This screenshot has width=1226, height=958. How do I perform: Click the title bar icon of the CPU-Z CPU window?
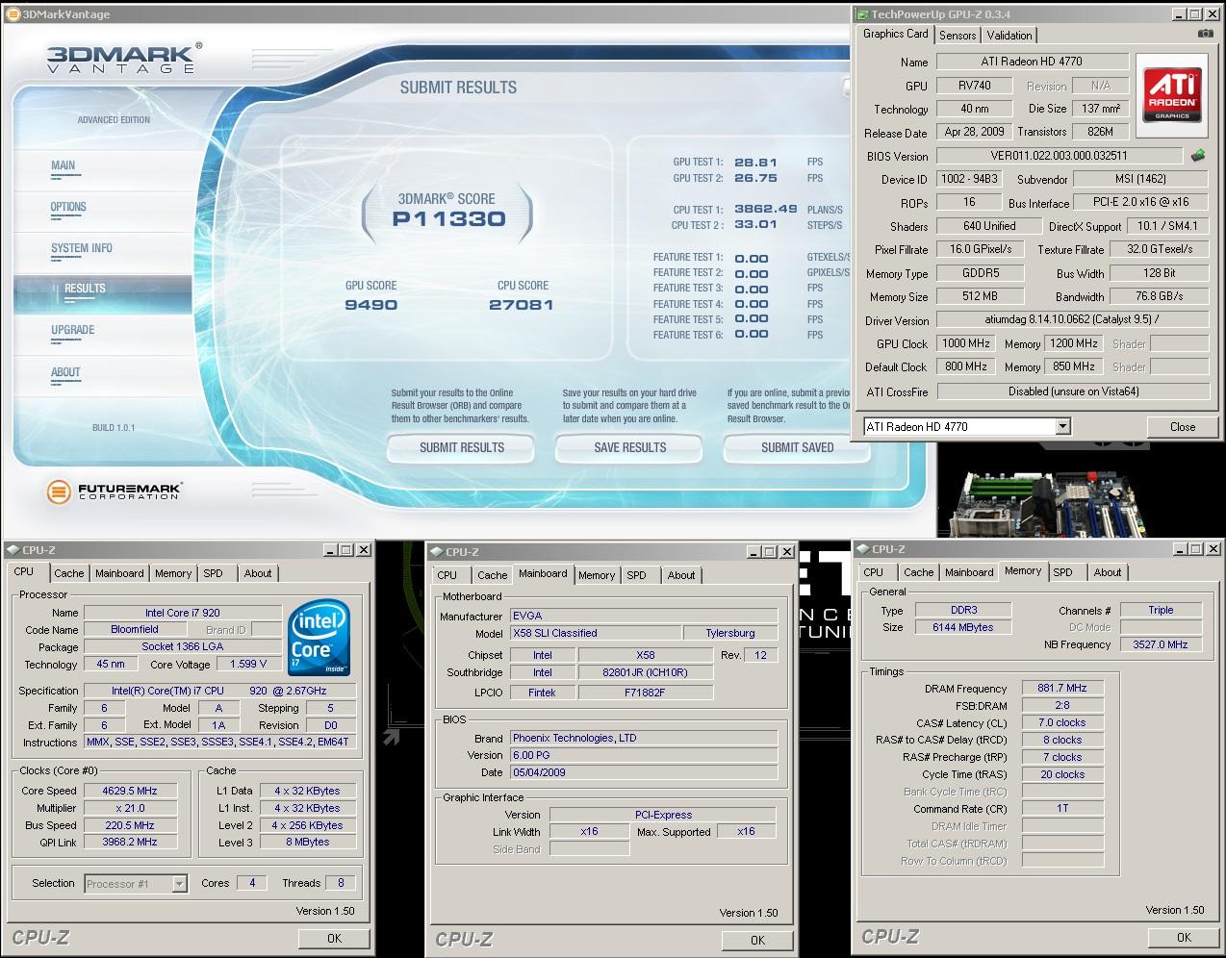12,550
